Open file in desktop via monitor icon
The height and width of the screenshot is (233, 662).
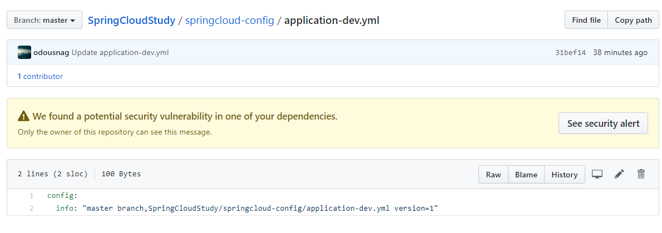click(597, 174)
